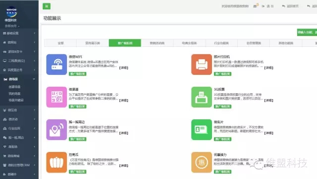Collapse the 微场景 sidebar menu

click(19, 79)
